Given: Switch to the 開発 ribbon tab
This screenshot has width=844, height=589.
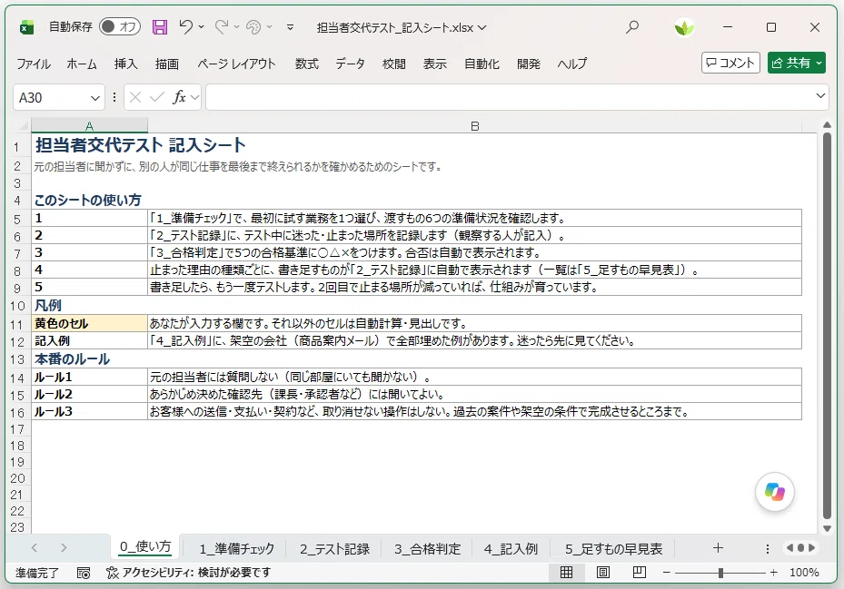Looking at the screenshot, I should (529, 64).
